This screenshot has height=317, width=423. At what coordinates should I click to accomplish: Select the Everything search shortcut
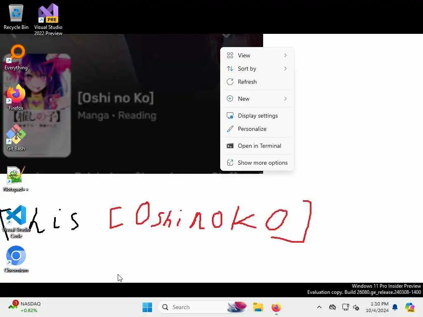[x=16, y=57]
